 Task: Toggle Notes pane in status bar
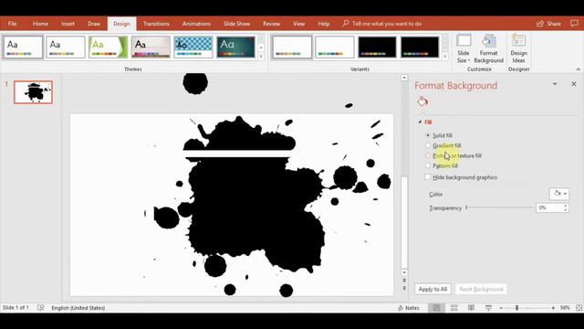409,308
